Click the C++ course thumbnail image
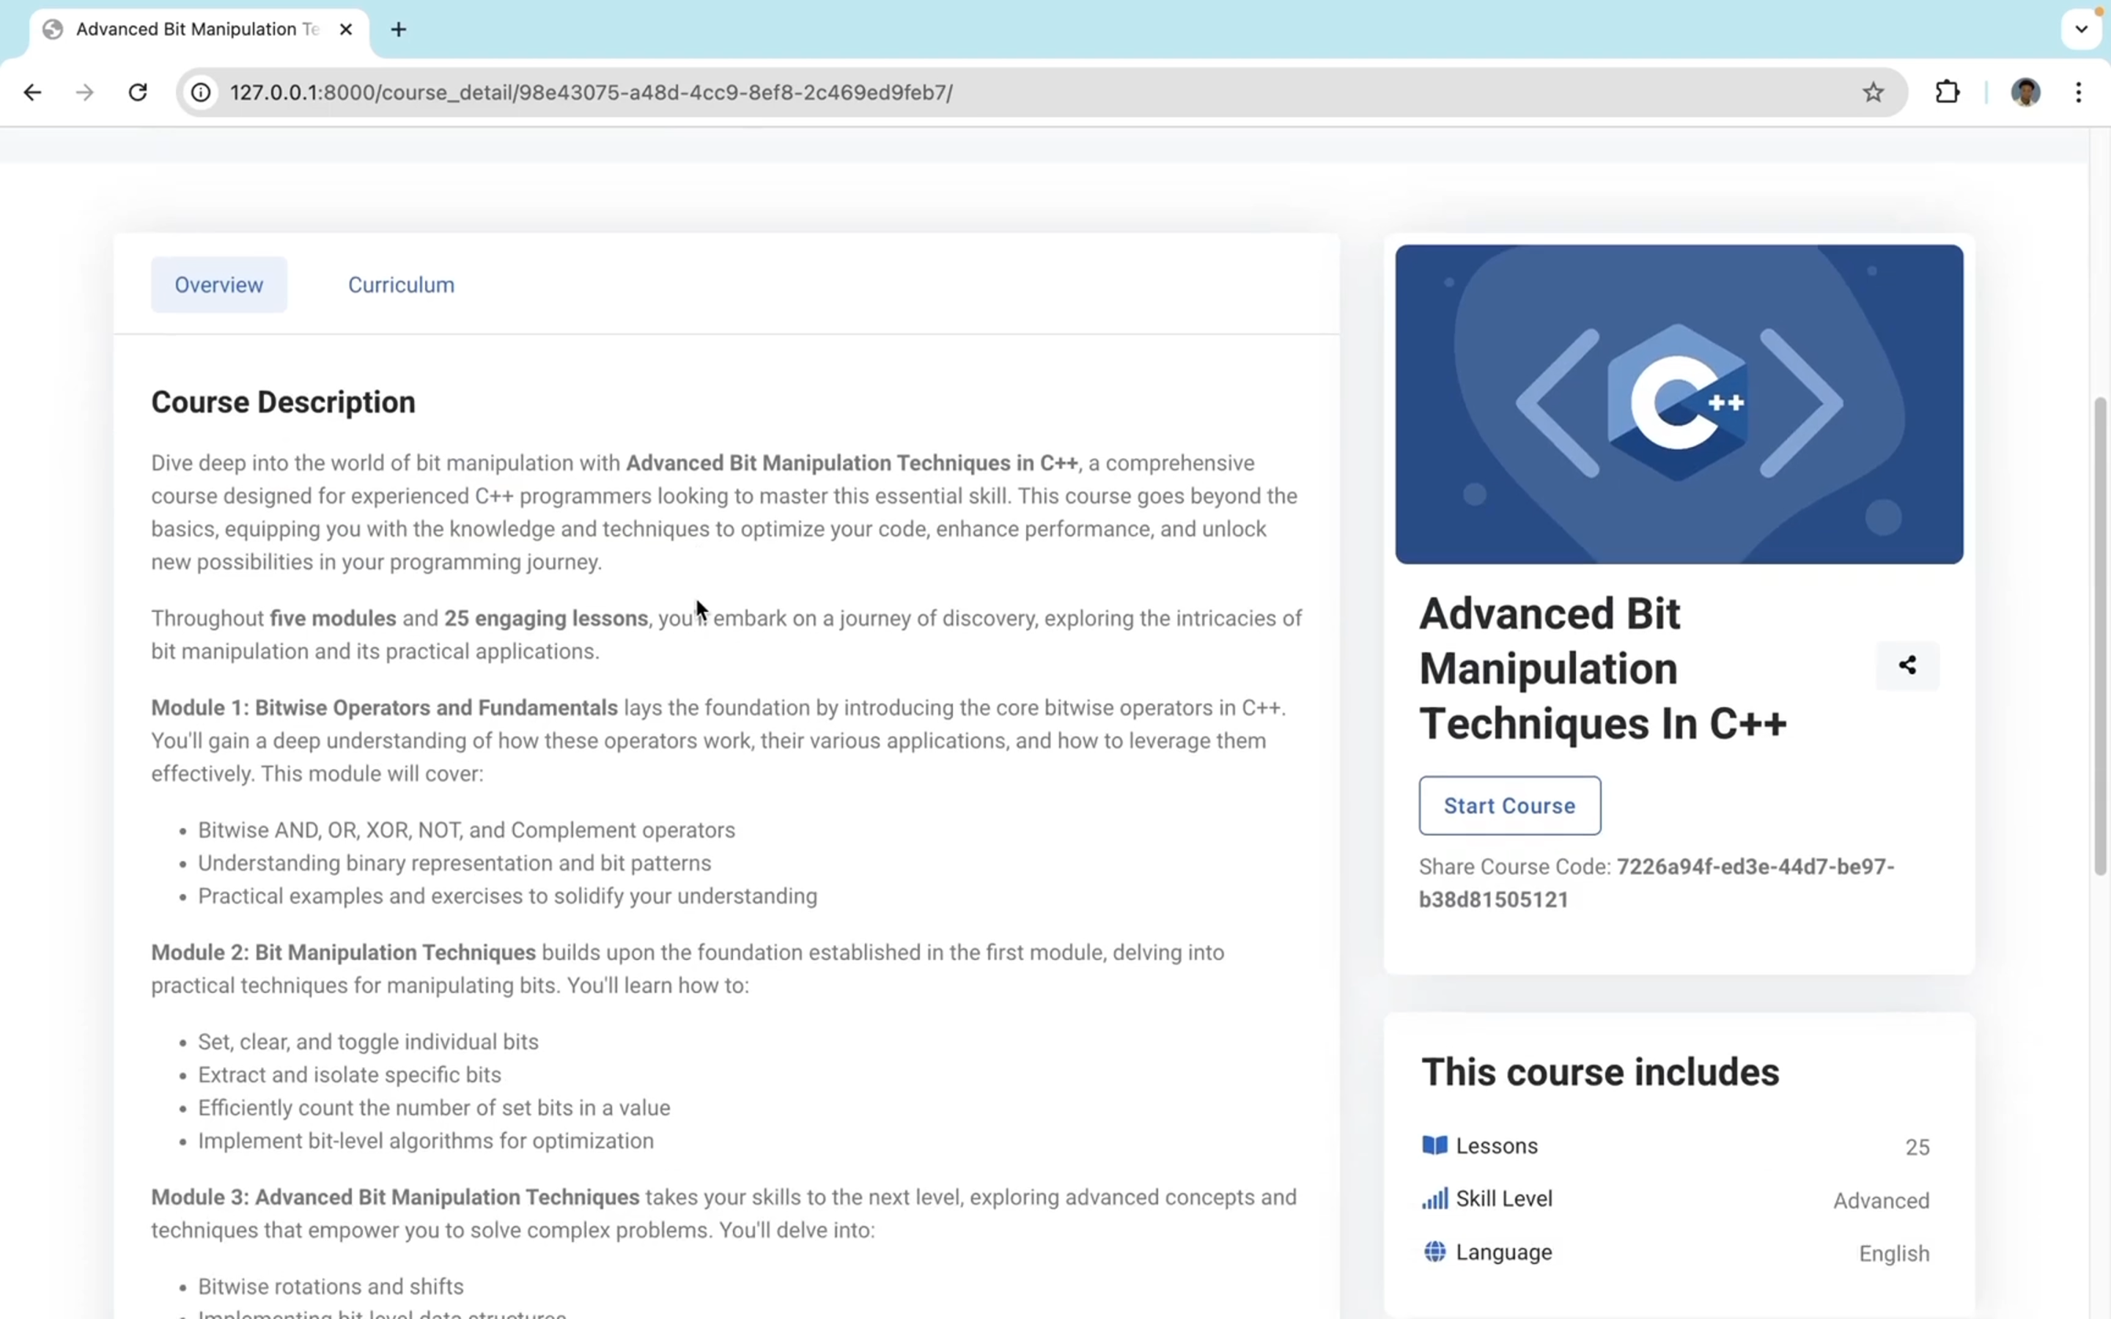Image resolution: width=2111 pixels, height=1319 pixels. (x=1679, y=404)
